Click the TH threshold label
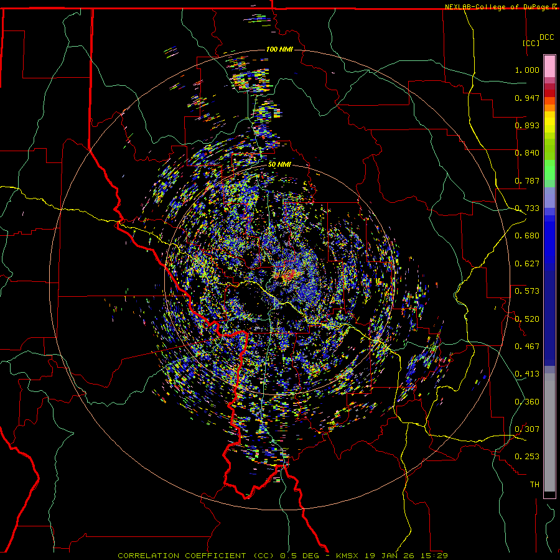The height and width of the screenshot is (560, 560). pyautogui.click(x=534, y=485)
